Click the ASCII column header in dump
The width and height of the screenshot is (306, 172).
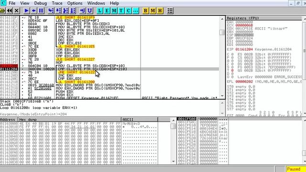tap(140, 119)
